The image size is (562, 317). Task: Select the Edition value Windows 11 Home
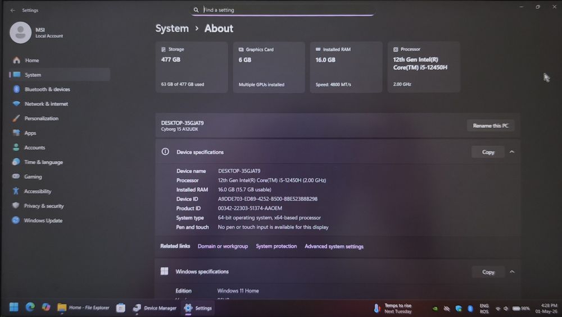click(238, 291)
